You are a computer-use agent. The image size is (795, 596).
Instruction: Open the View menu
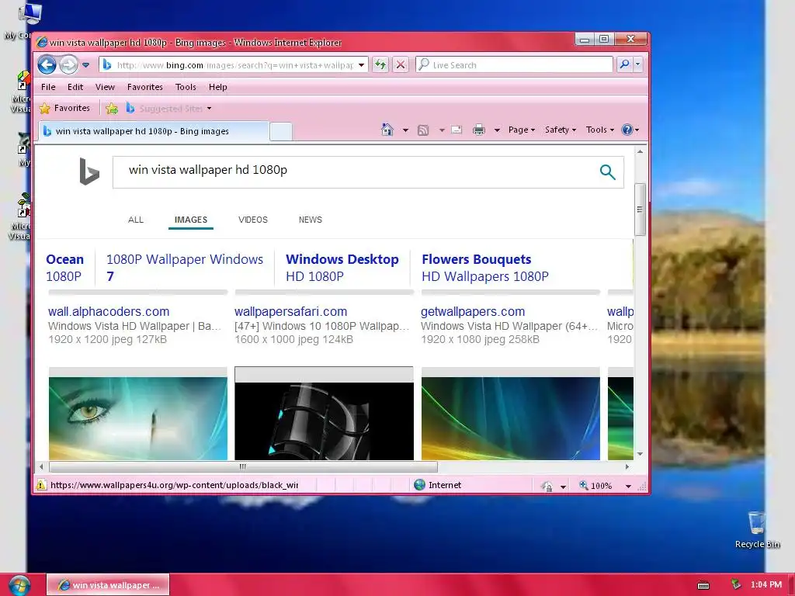105,87
